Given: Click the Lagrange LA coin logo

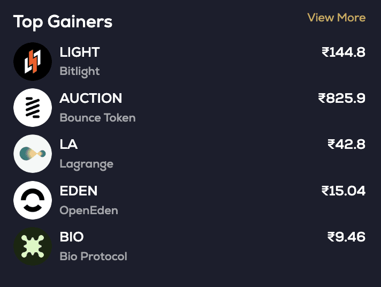Looking at the screenshot, I should pyautogui.click(x=33, y=154).
